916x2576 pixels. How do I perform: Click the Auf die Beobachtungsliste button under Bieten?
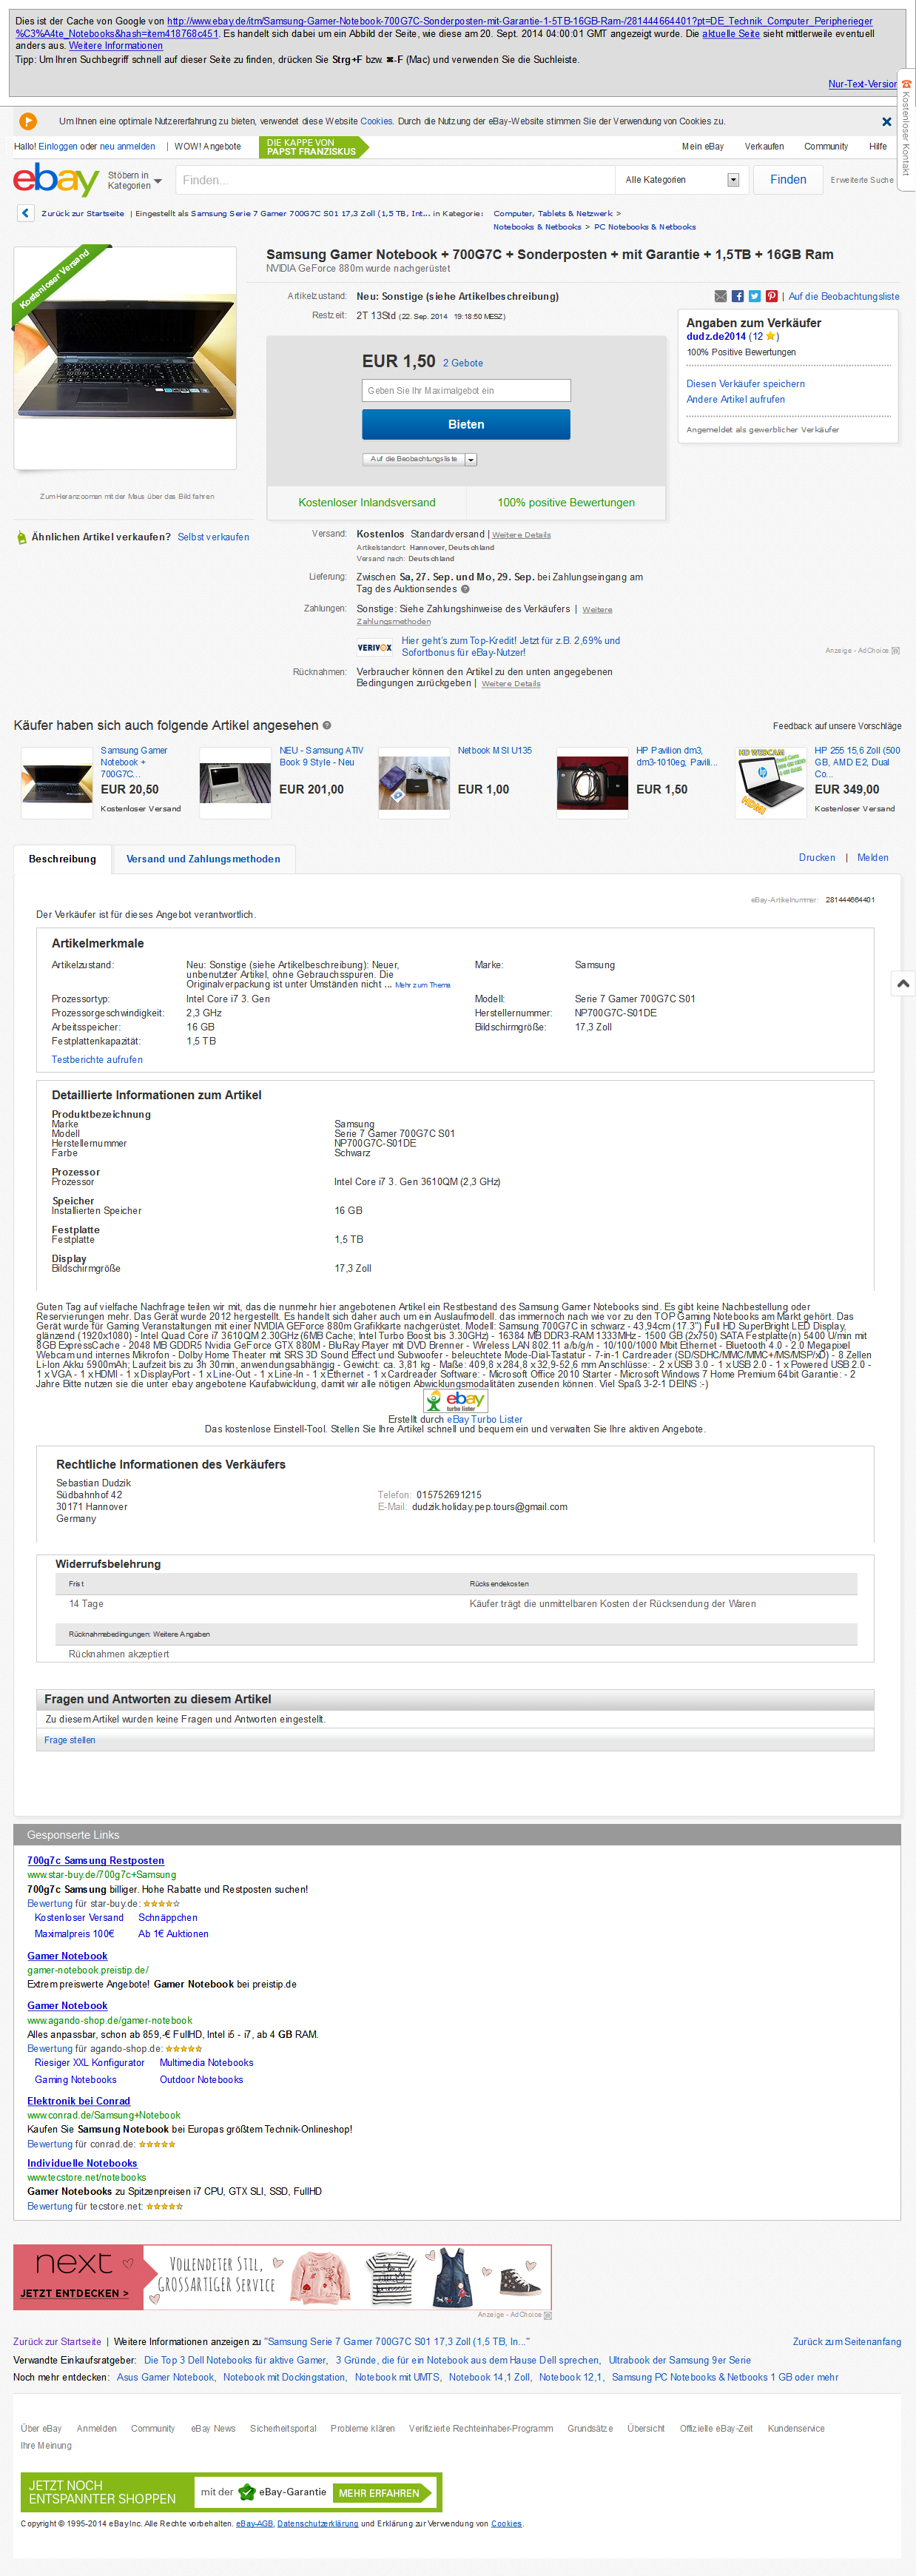[x=413, y=460]
